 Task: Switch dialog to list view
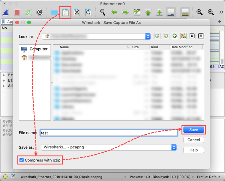pos(192,36)
